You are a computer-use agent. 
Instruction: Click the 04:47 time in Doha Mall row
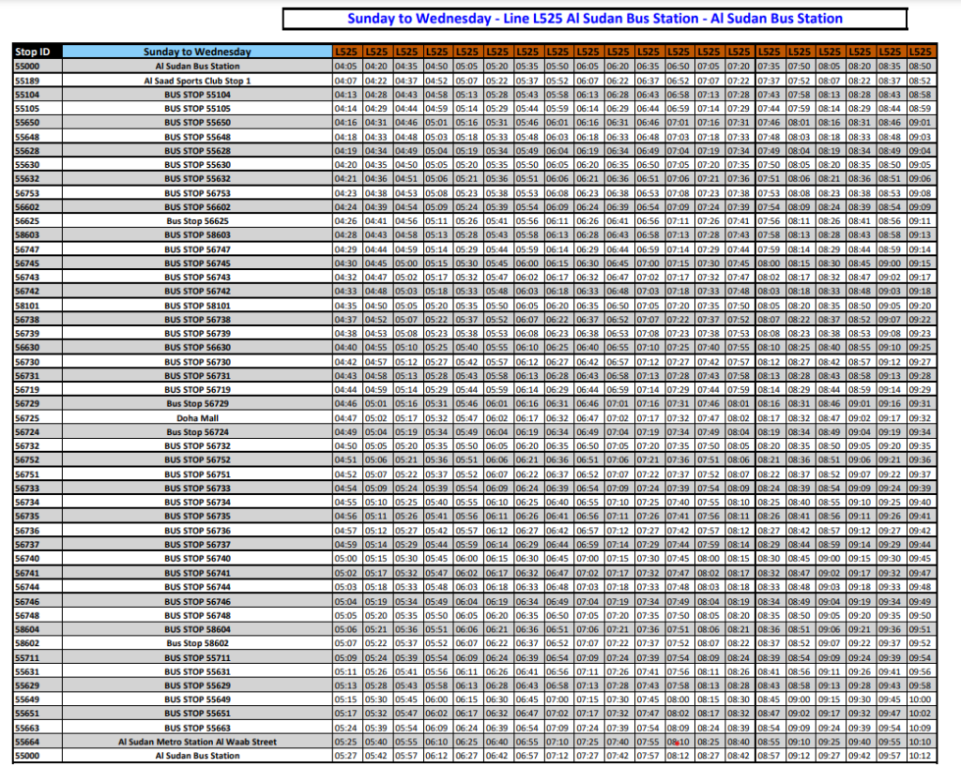point(346,418)
